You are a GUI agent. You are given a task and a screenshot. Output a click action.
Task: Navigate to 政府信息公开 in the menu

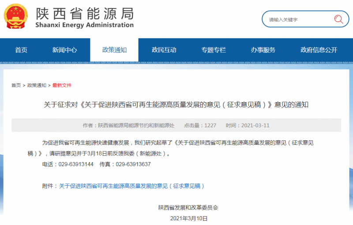319,50
